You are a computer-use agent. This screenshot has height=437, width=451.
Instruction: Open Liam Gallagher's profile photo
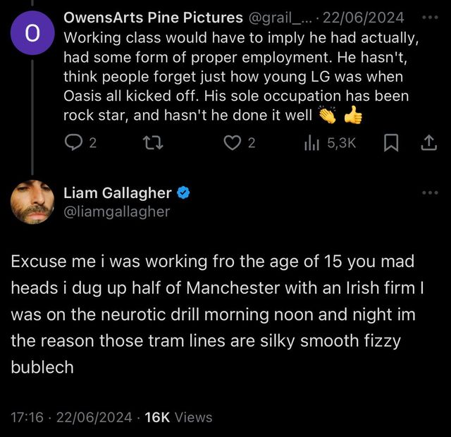click(32, 202)
